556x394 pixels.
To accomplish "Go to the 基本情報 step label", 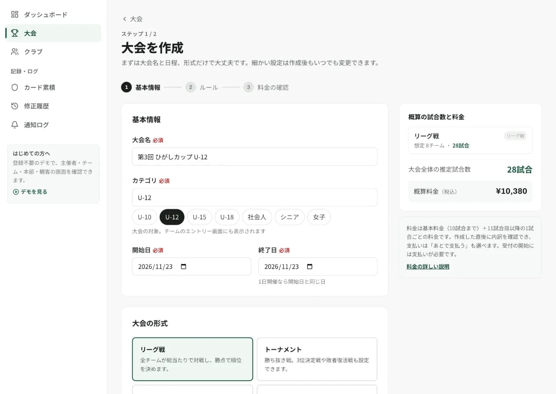I will pyautogui.click(x=148, y=87).
